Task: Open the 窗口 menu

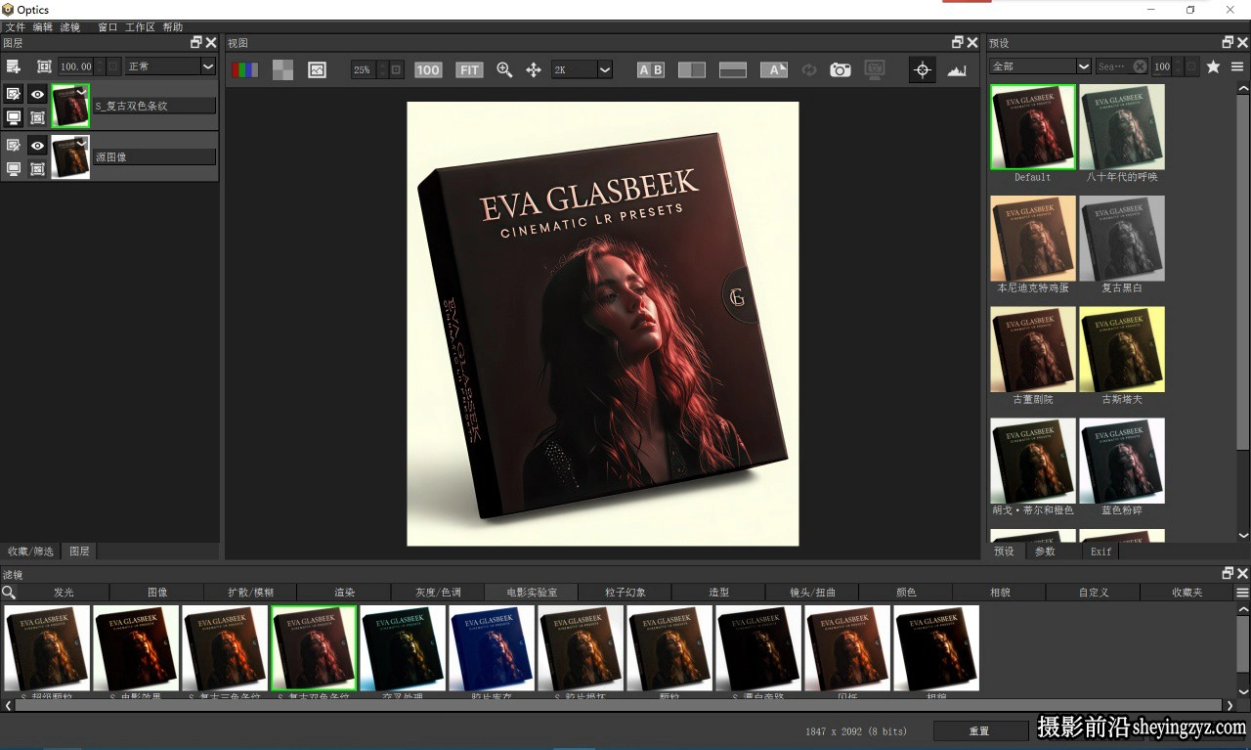Action: pos(108,27)
